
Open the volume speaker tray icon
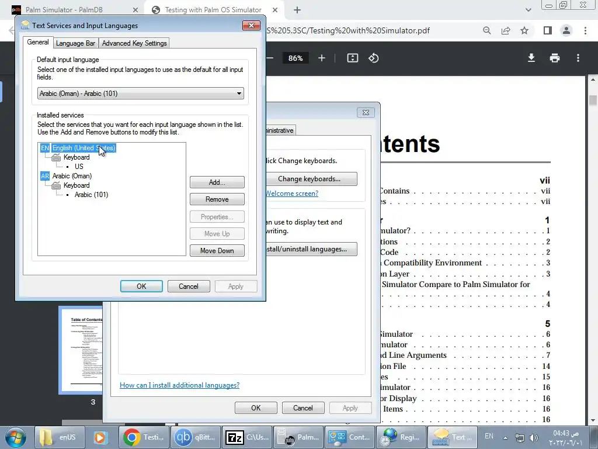[534, 438]
